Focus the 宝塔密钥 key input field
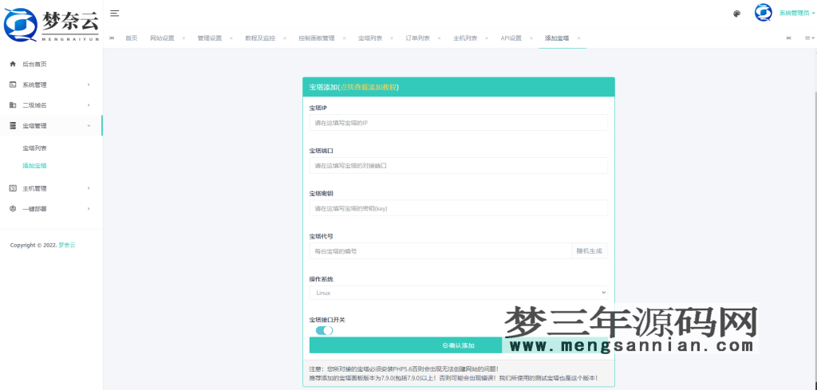This screenshot has width=817, height=390. tap(459, 208)
